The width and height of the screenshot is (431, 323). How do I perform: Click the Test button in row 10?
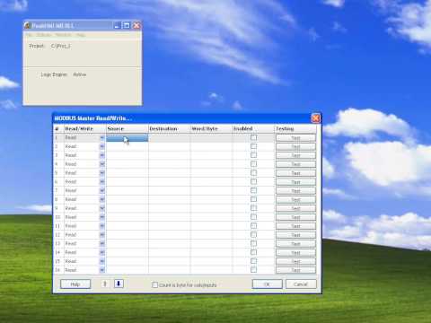pyautogui.click(x=295, y=217)
